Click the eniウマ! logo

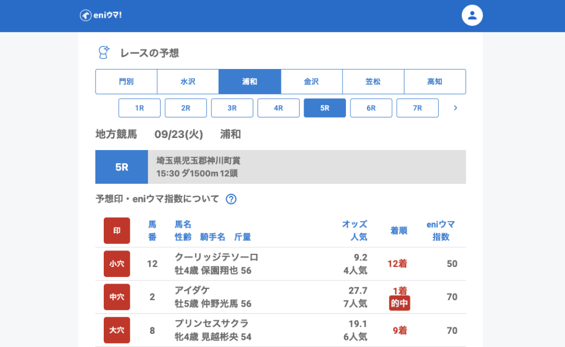[100, 15]
